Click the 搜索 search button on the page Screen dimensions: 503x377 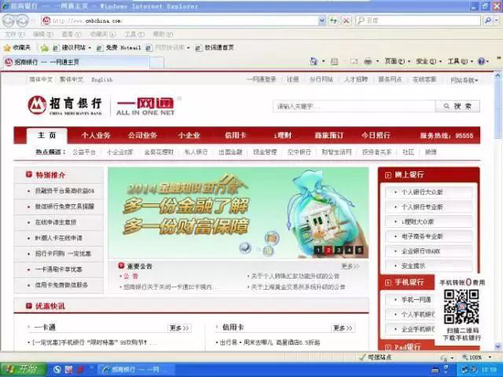point(457,106)
